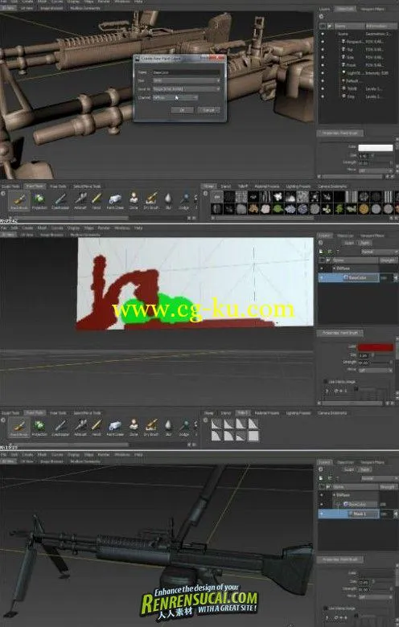Open layer blend mode dropdown in bottom window
This screenshot has width=399, height=627.
point(378,478)
